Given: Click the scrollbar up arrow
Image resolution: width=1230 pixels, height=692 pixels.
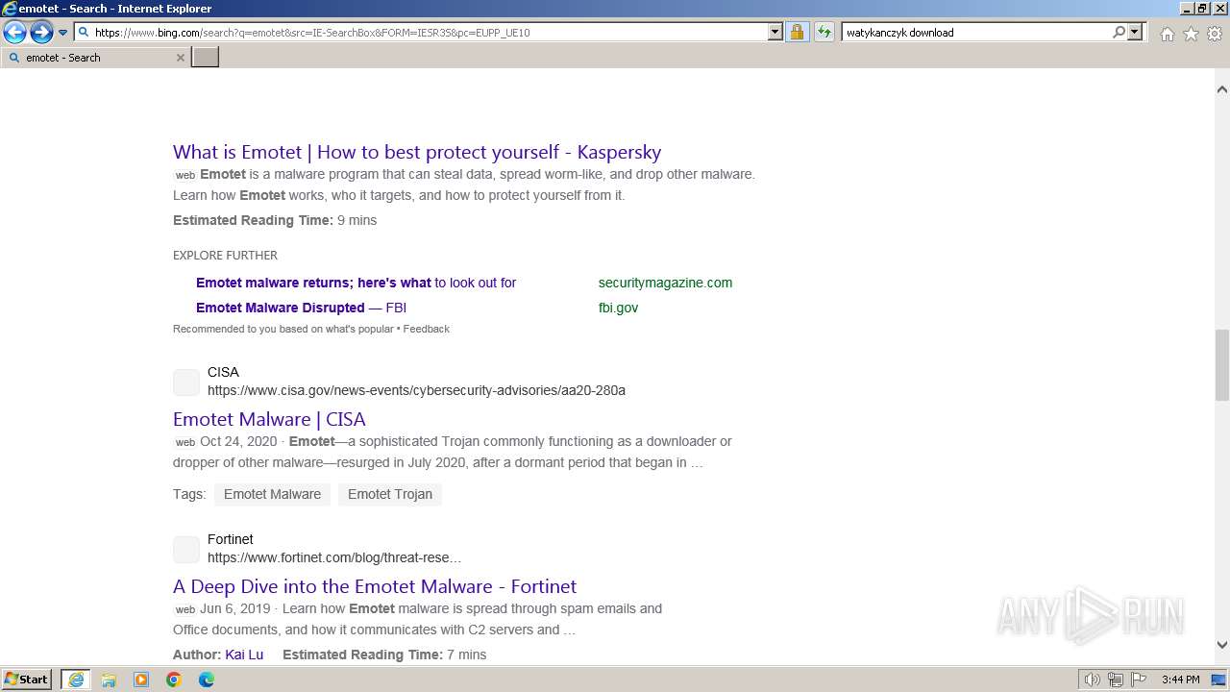Looking at the screenshot, I should [1221, 89].
